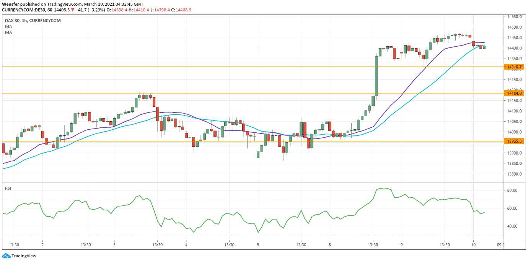Click the TradingView logo icon

coord(6,255)
